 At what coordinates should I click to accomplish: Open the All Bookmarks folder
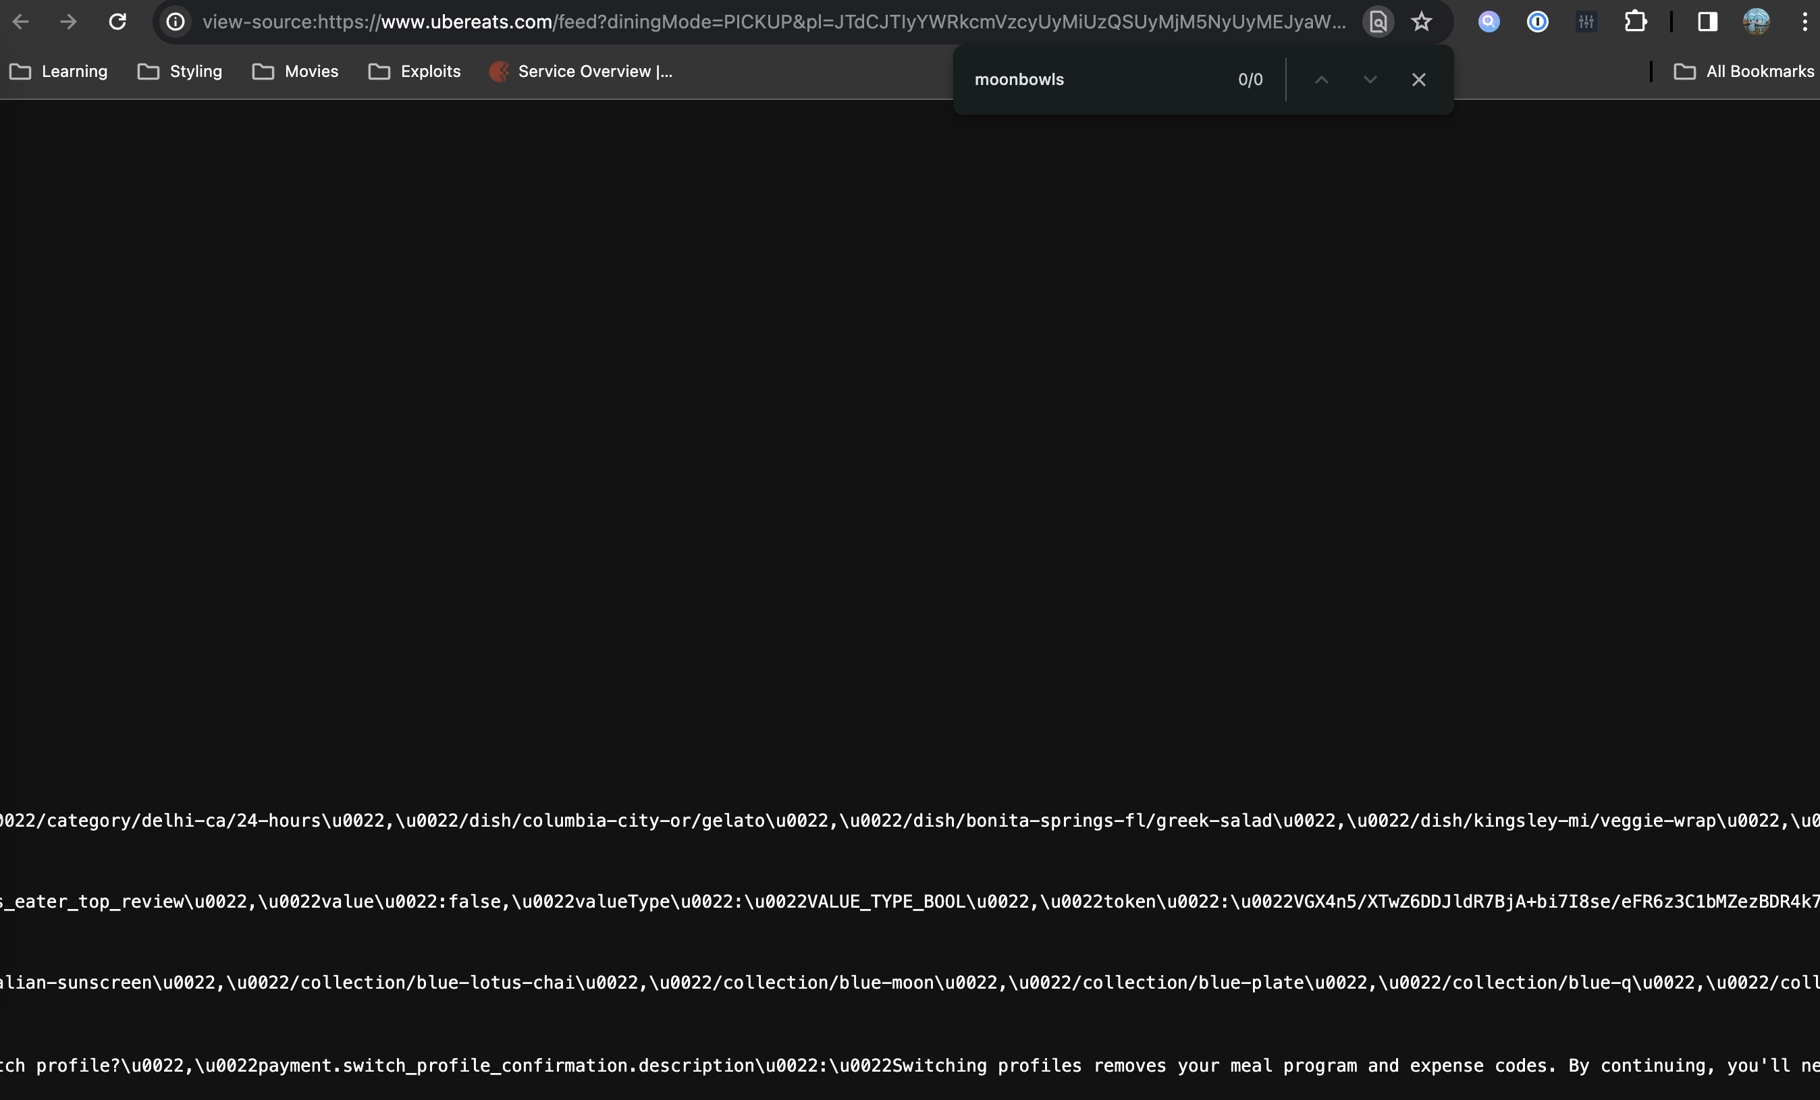coord(1743,72)
